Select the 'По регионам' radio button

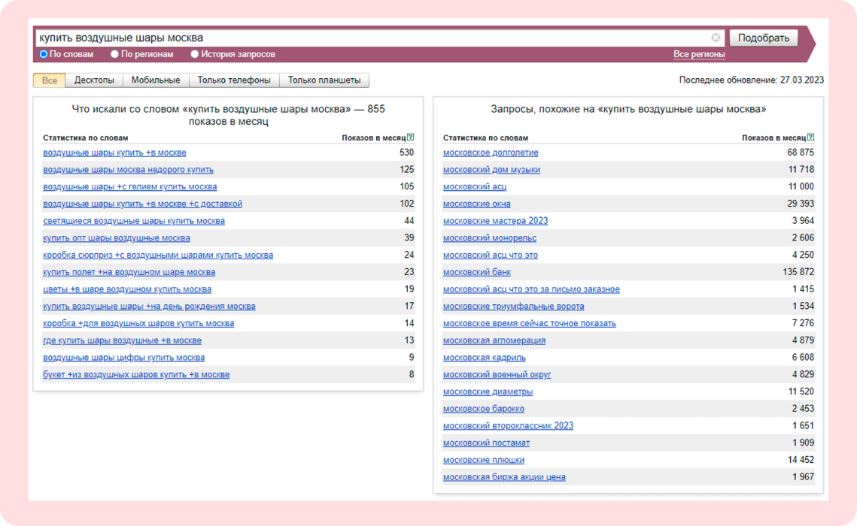point(115,54)
